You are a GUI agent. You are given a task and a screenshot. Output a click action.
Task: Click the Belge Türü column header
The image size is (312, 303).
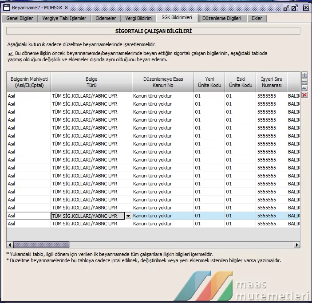91,82
